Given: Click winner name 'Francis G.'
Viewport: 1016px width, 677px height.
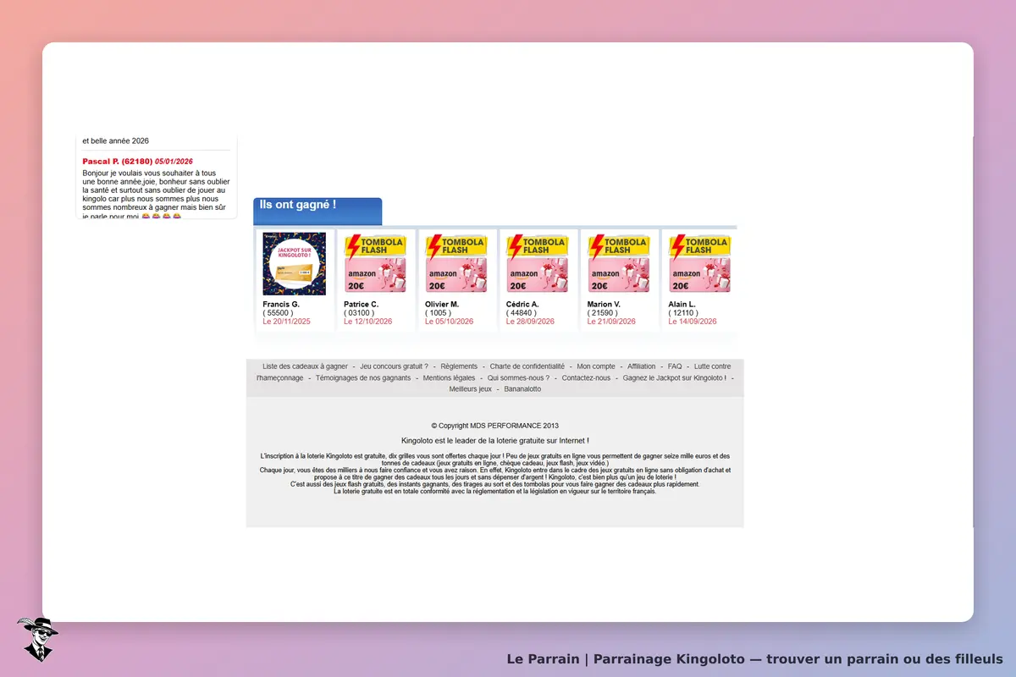Looking at the screenshot, I should point(281,304).
